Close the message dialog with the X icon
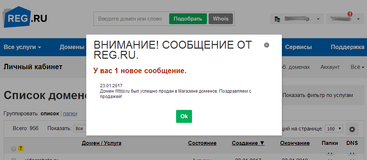 tap(266, 45)
